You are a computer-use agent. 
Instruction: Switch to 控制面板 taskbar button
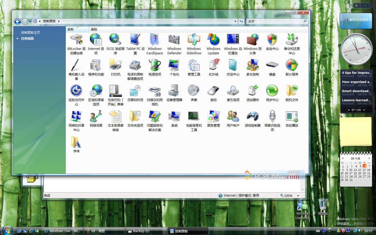point(188,231)
